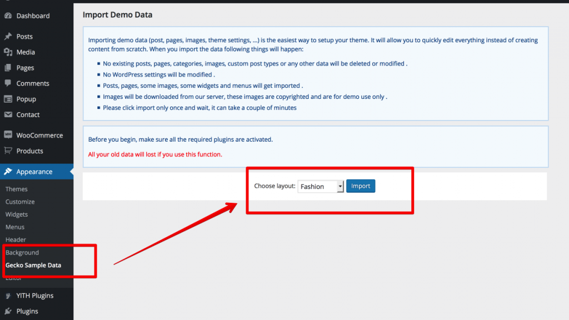Click the WooCommerce sidebar icon
This screenshot has width=569, height=320.
(8, 135)
